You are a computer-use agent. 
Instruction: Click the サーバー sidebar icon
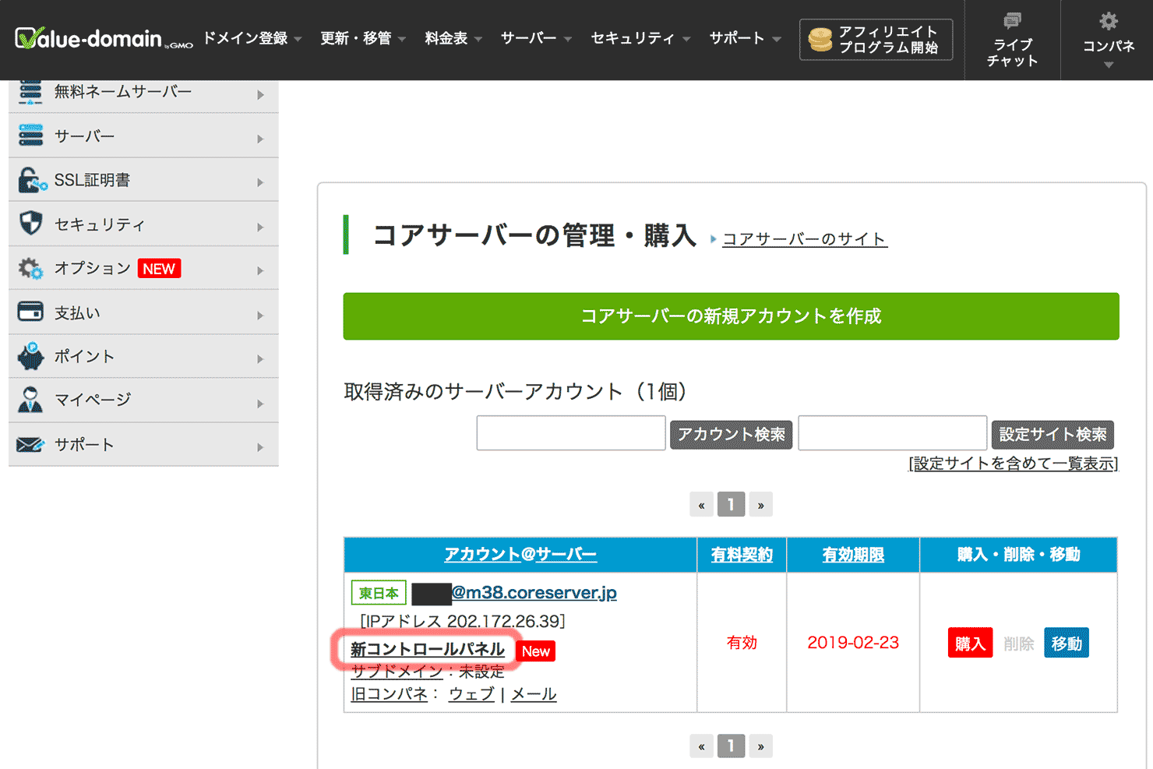tap(30, 136)
